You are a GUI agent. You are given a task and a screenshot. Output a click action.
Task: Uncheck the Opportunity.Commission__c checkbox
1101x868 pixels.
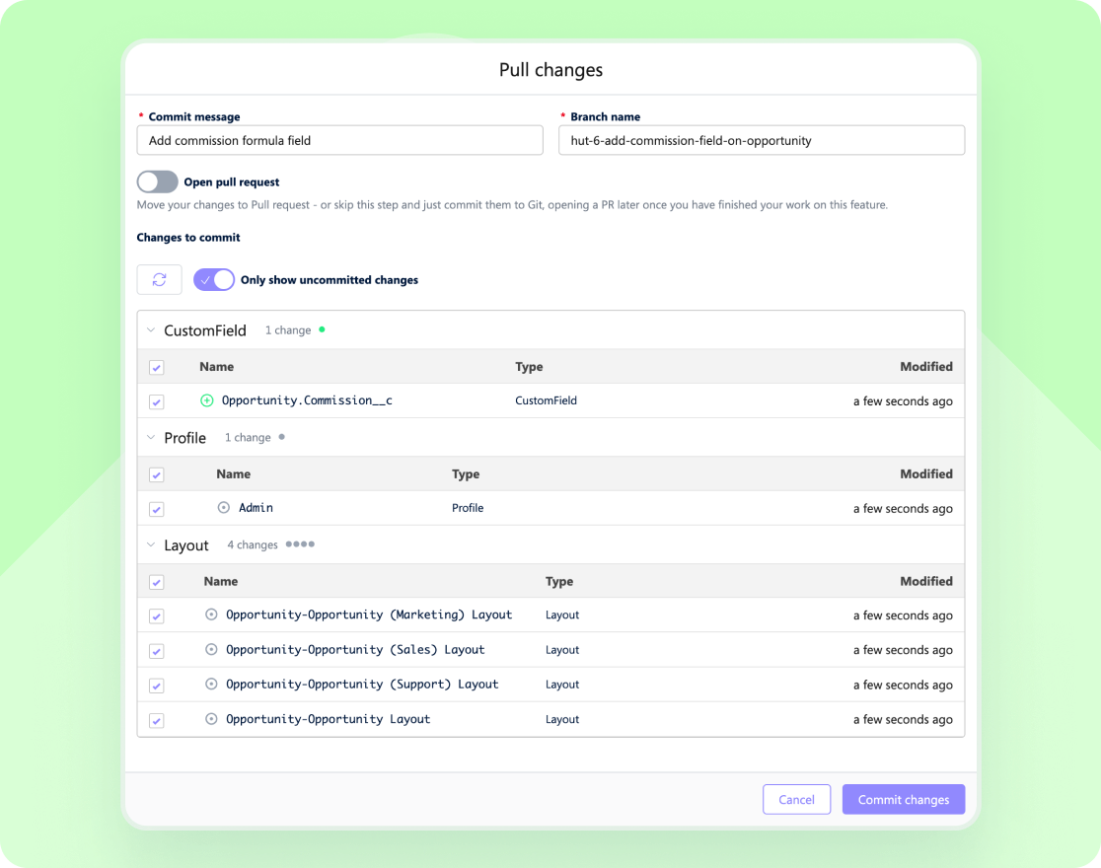point(156,401)
